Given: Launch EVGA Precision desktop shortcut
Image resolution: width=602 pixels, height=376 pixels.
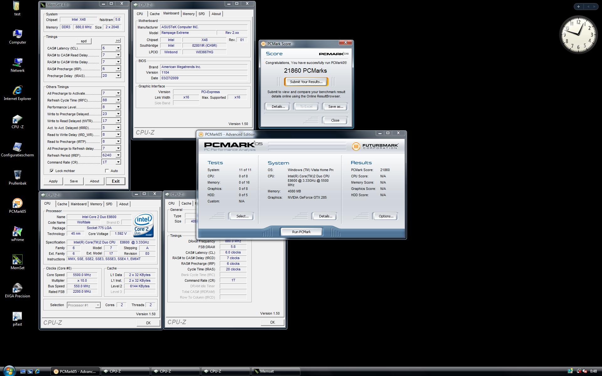Looking at the screenshot, I should pyautogui.click(x=17, y=291).
